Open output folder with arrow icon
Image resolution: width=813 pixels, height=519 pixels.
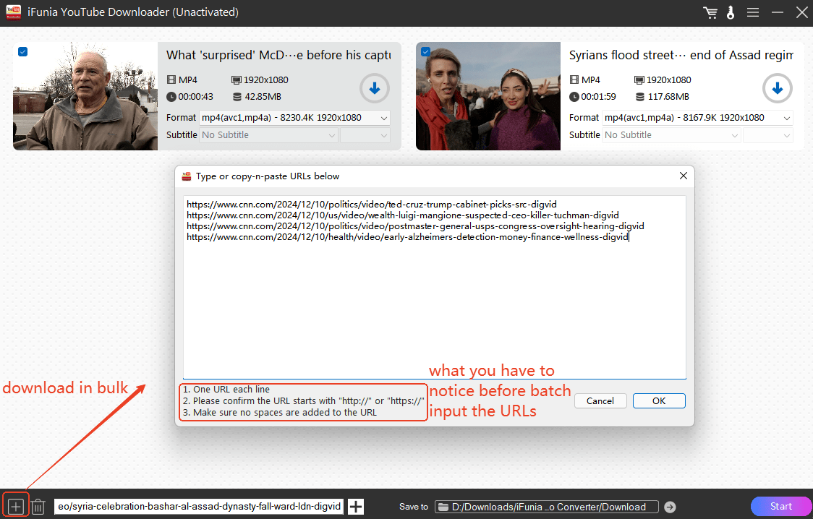pos(670,507)
